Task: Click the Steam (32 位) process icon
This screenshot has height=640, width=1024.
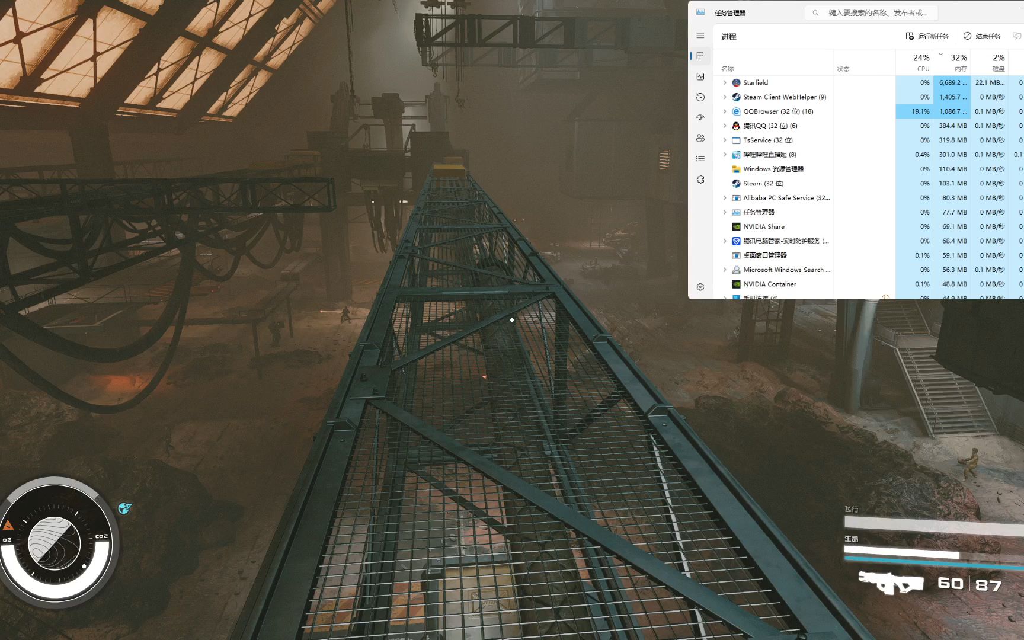Action: (736, 184)
